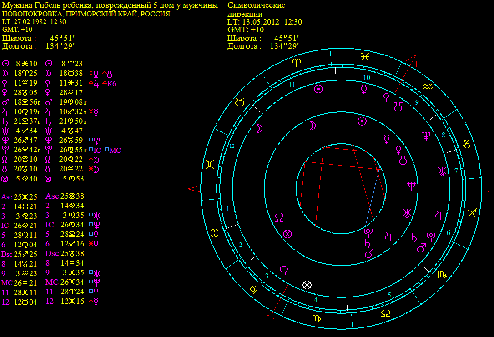Click the Pluto glyph in the wheel's outer planet ring

point(431,237)
